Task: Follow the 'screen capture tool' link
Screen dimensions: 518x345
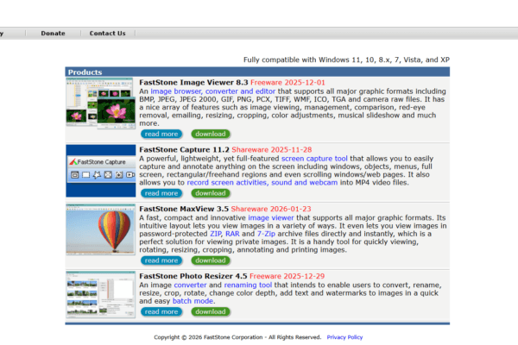Action: [x=314, y=159]
